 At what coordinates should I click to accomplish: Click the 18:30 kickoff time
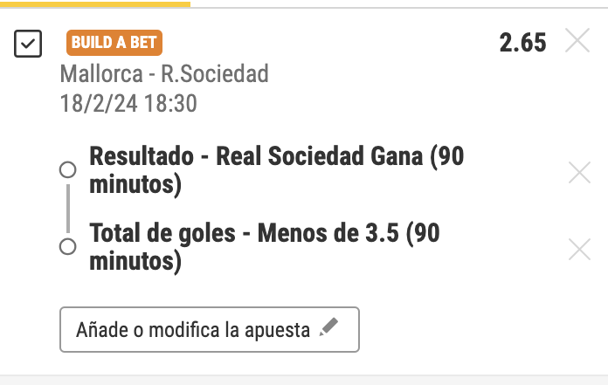pos(170,104)
